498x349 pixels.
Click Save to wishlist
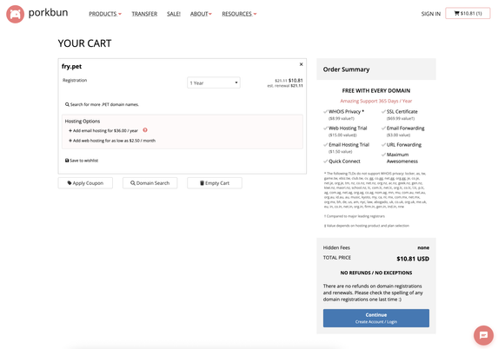tap(82, 161)
